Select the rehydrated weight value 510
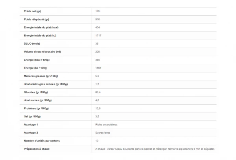This screenshot has height=160, width=236. [98, 19]
